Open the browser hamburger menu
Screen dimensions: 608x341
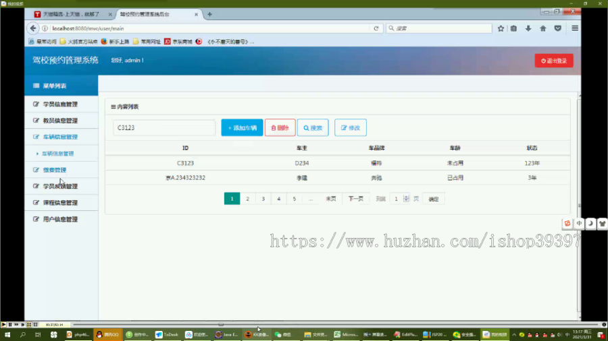(x=575, y=28)
